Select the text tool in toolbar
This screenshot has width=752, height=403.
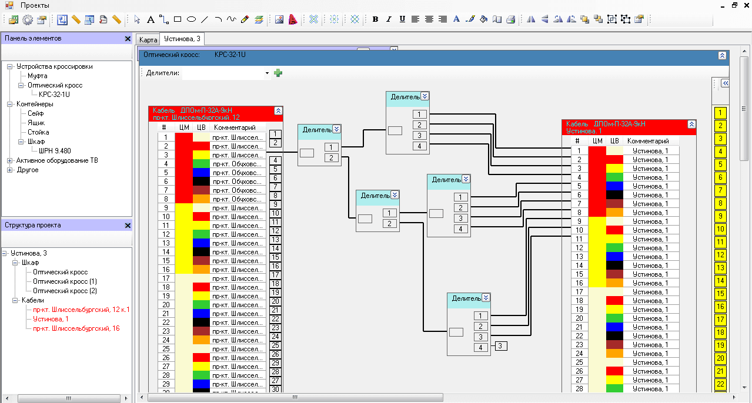click(x=151, y=19)
